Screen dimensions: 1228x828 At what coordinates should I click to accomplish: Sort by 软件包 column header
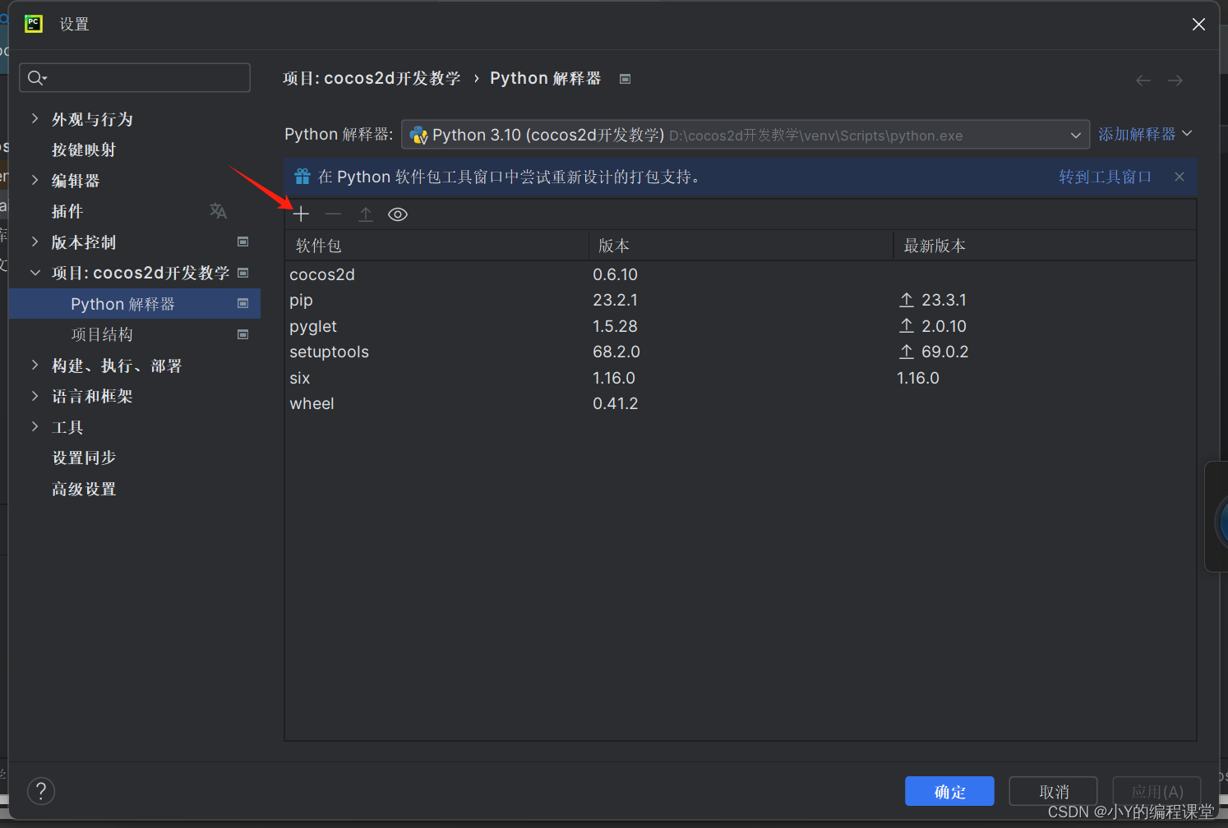[x=436, y=246]
